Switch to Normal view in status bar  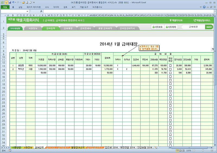[177, 151]
